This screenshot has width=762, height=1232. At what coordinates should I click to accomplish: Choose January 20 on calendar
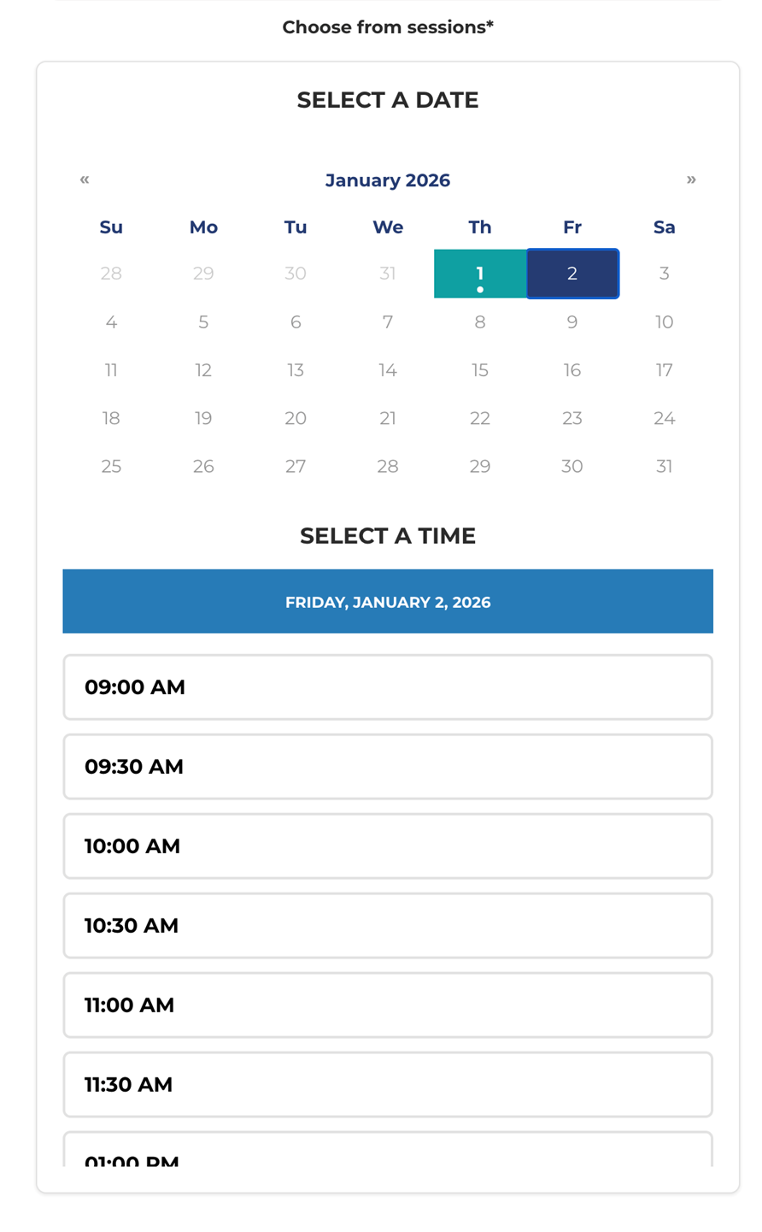tap(296, 418)
